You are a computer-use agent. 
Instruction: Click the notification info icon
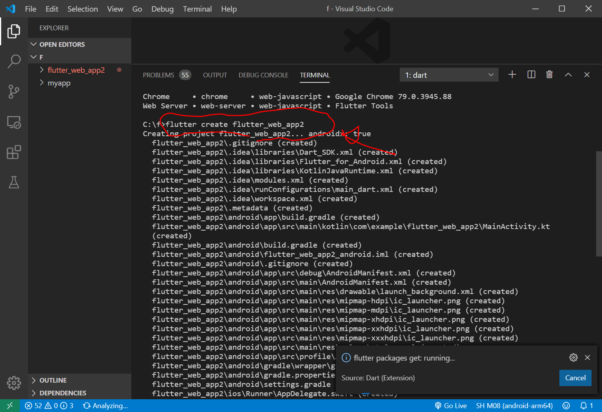[346, 358]
